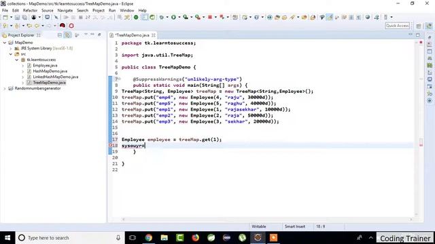The image size is (435, 244).
Task: Click the Windows Start button
Action: 7,238
